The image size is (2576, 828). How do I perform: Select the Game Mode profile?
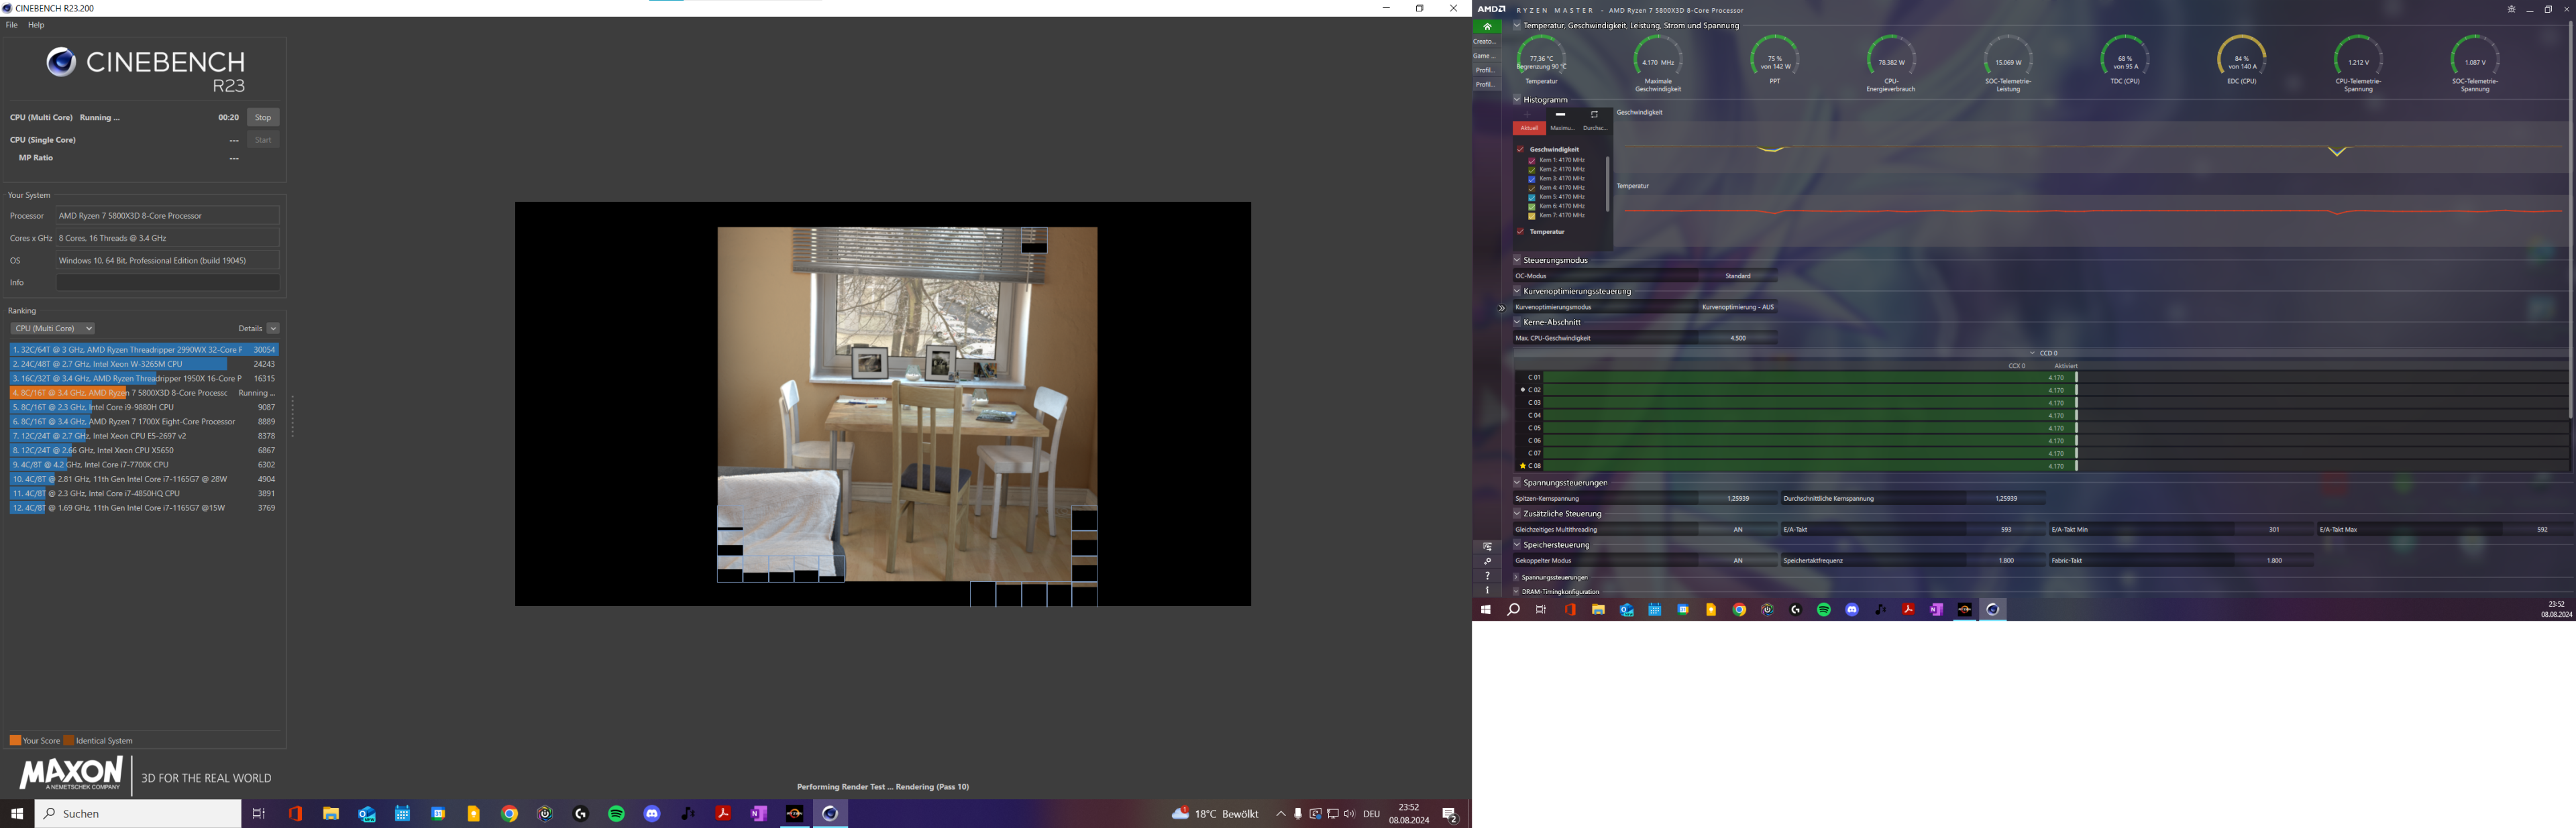pyautogui.click(x=1485, y=56)
